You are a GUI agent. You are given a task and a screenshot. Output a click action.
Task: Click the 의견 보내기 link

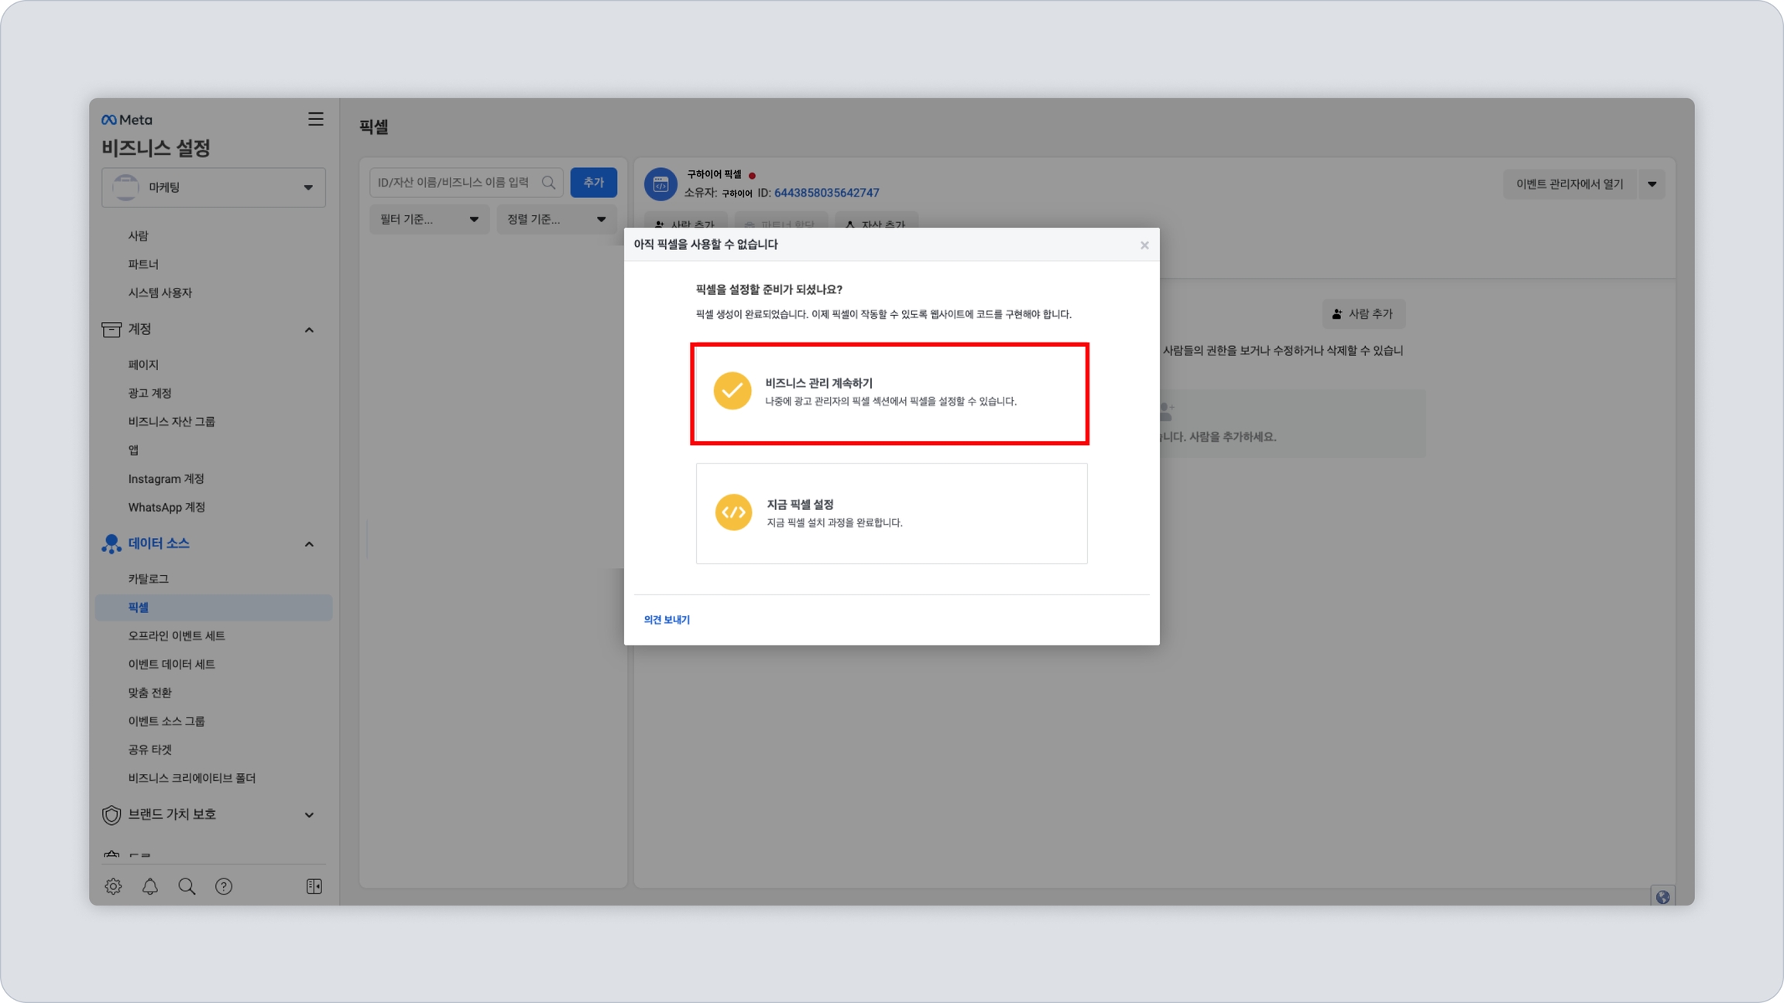pyautogui.click(x=666, y=619)
